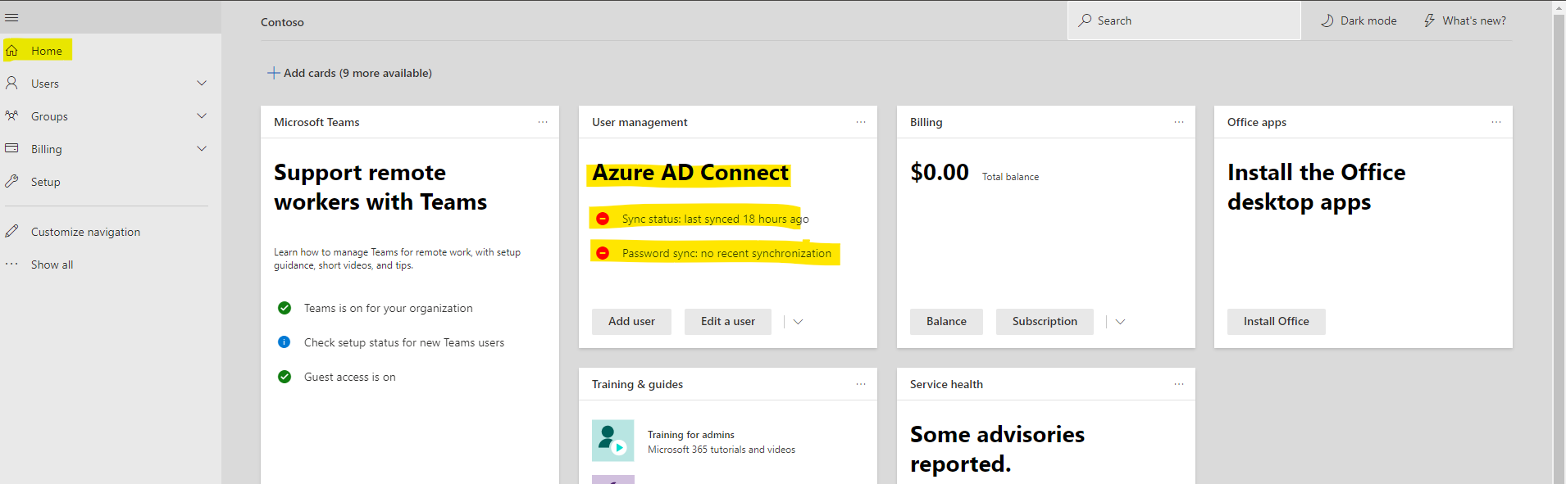1566x484 pixels.
Task: Open more actions chevron in Billing card
Action: 1120,322
